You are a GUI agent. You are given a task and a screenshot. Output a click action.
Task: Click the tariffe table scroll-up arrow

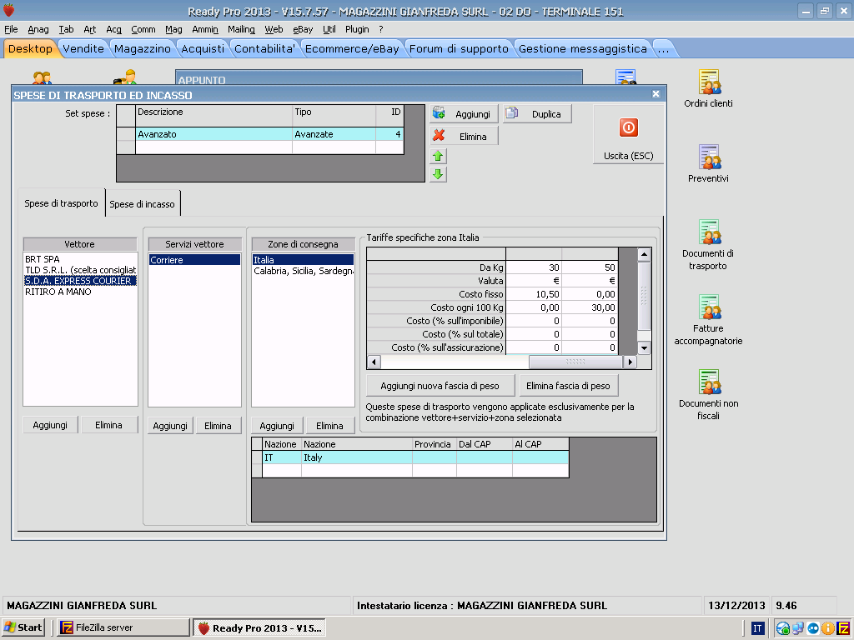pyautogui.click(x=645, y=254)
